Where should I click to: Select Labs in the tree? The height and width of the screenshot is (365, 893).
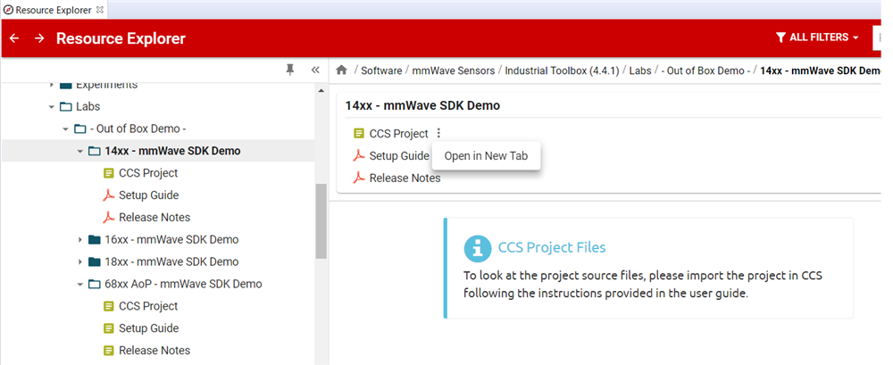coord(88,106)
